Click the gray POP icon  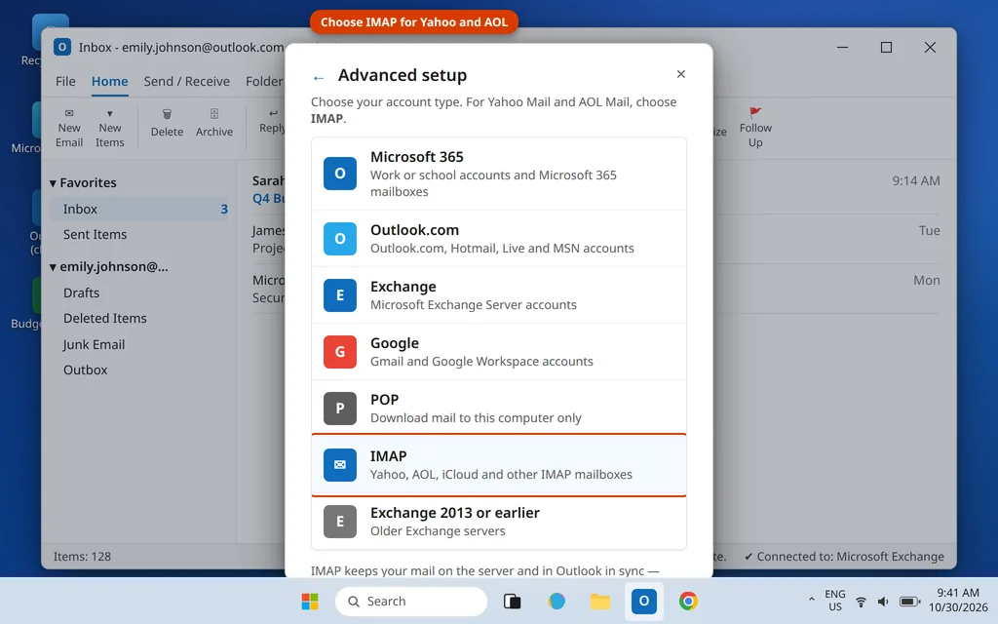340,409
